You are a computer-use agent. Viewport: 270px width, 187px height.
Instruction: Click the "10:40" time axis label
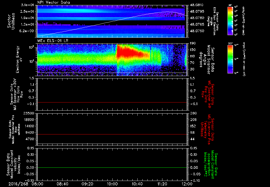coord(137,184)
